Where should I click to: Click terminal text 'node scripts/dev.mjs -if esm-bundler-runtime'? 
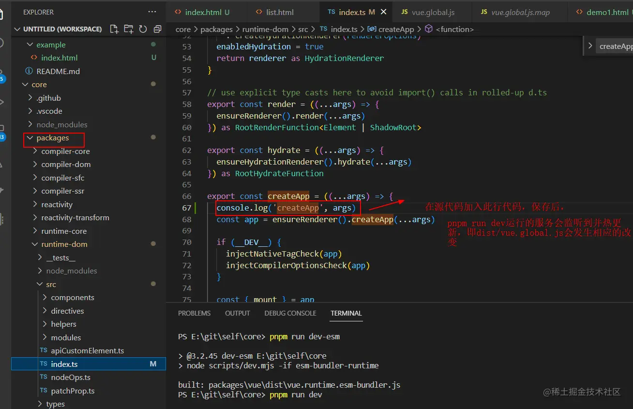coord(283,365)
